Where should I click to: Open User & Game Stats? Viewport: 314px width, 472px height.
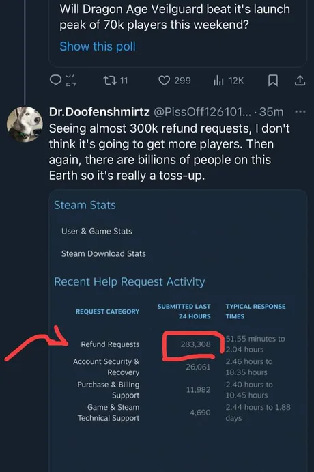[x=97, y=231]
